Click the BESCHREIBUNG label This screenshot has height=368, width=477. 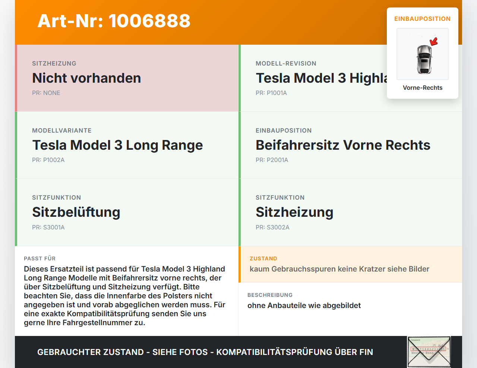pyautogui.click(x=270, y=295)
